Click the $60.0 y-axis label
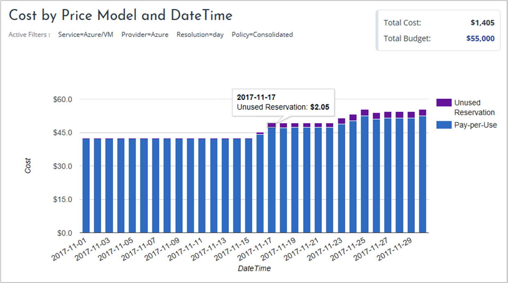This screenshot has height=283, width=508. 62,99
